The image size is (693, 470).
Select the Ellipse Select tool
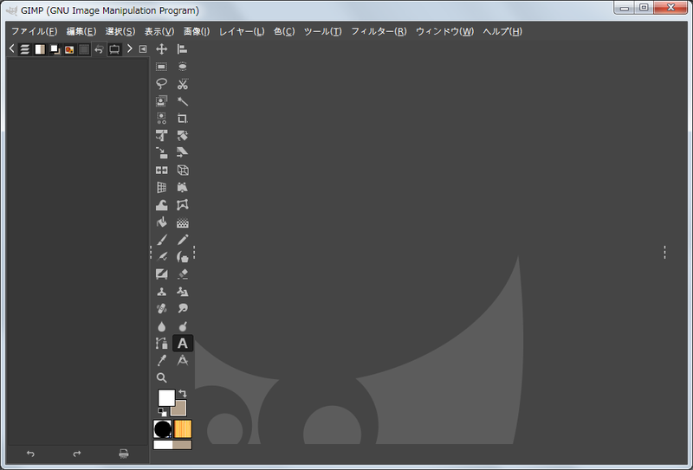coord(182,67)
